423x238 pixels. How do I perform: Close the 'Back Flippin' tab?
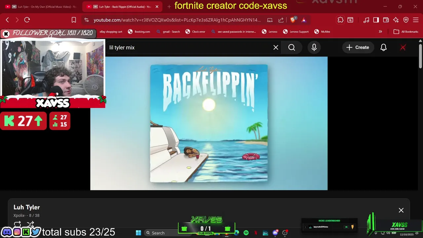[157, 7]
